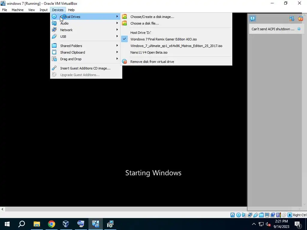The image size is (307, 230).
Task: Expand the Shared Clipboard submenu
Action: coord(86,52)
